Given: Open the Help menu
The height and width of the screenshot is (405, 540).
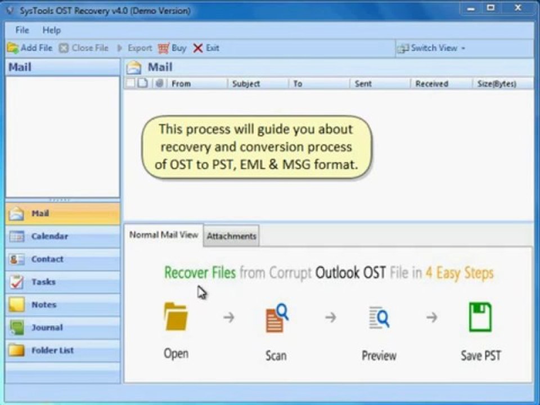Looking at the screenshot, I should coord(52,30).
